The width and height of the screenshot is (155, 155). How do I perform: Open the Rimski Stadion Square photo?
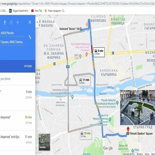point(137,107)
